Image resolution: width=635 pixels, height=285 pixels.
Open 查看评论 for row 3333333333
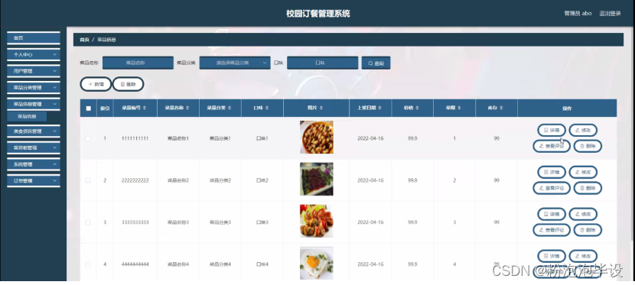click(552, 230)
